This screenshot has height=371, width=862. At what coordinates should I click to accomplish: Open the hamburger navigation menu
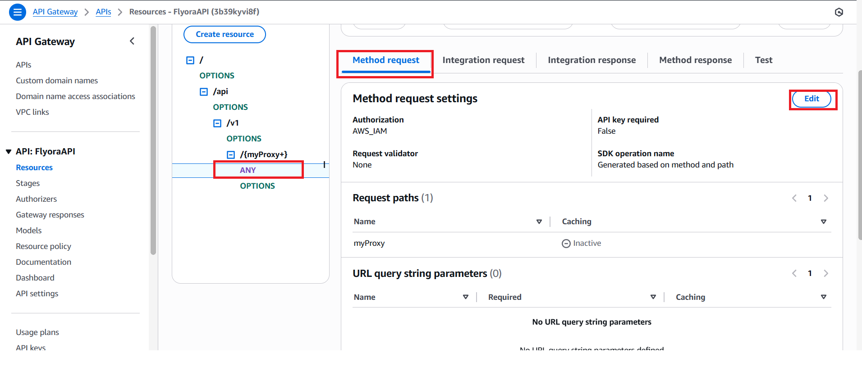[17, 12]
